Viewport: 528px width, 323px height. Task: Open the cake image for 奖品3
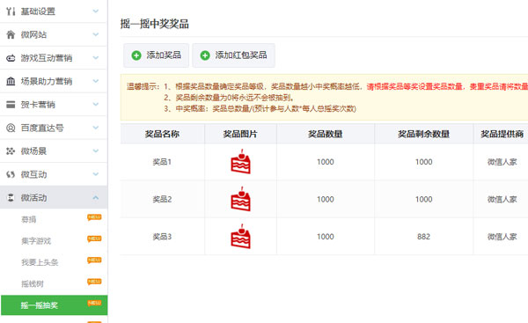coord(240,237)
